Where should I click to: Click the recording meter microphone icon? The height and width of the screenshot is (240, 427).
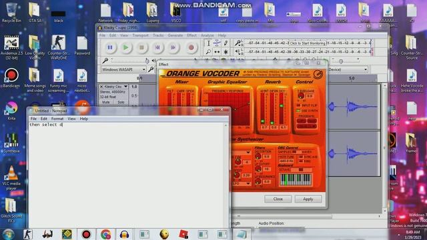click(x=238, y=43)
